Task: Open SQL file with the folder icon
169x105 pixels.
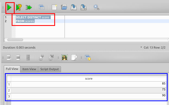Action: 64,7
